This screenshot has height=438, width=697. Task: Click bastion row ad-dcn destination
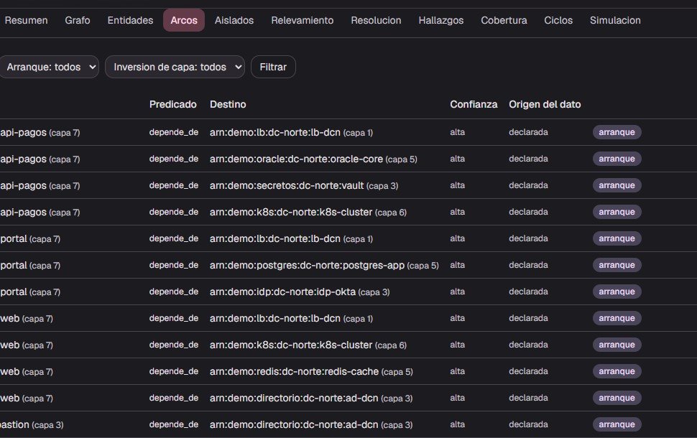point(311,424)
